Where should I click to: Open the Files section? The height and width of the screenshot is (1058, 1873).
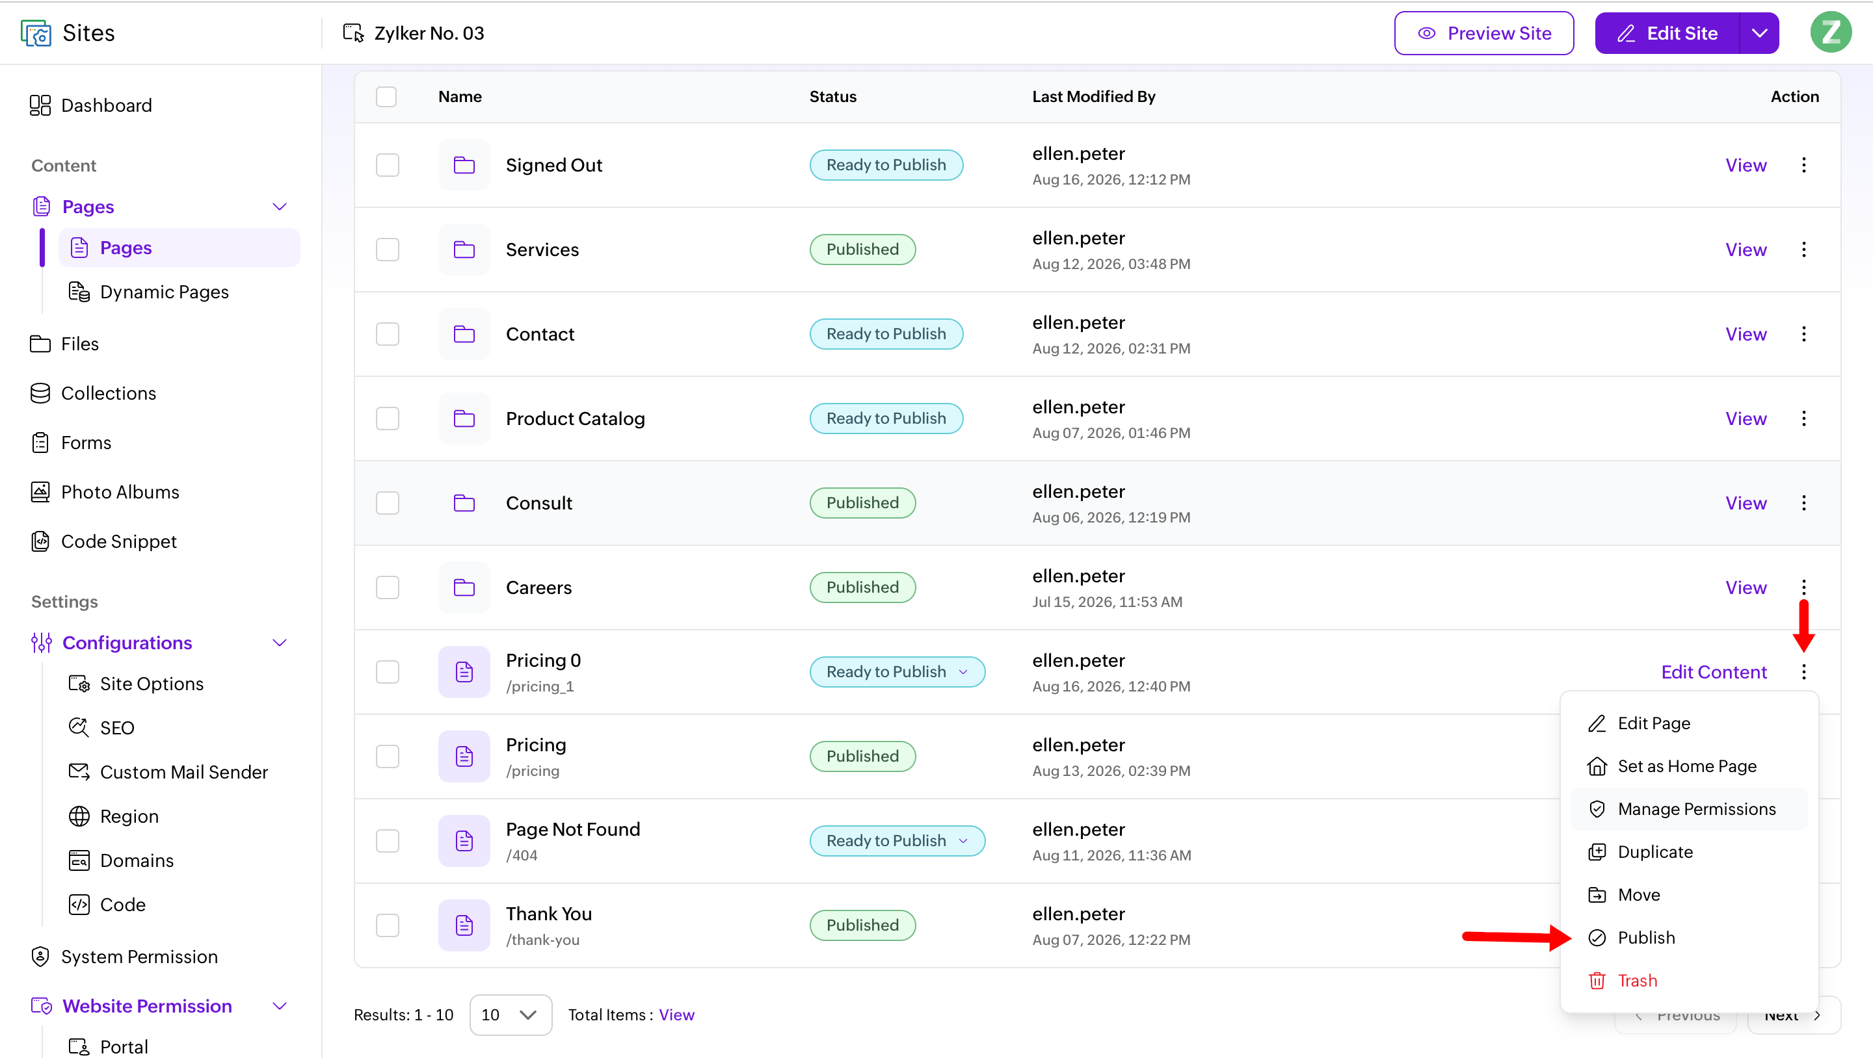(x=64, y=344)
